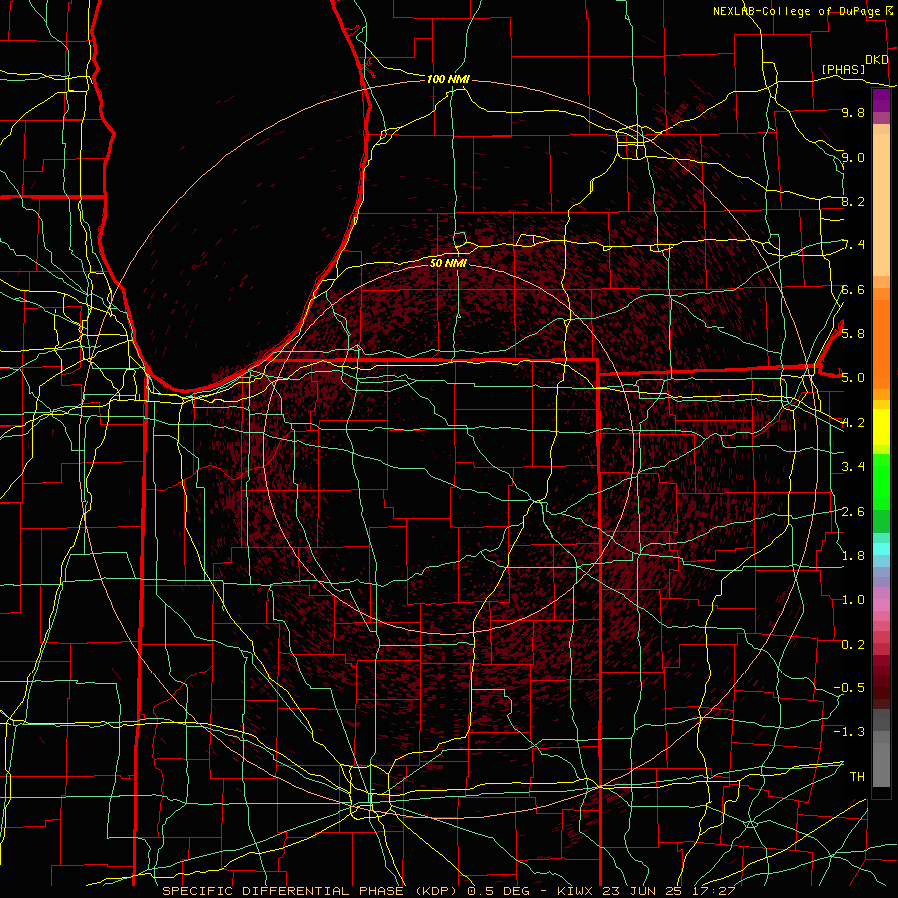
Task: Click the -1.3 scale value
Action: (849, 732)
